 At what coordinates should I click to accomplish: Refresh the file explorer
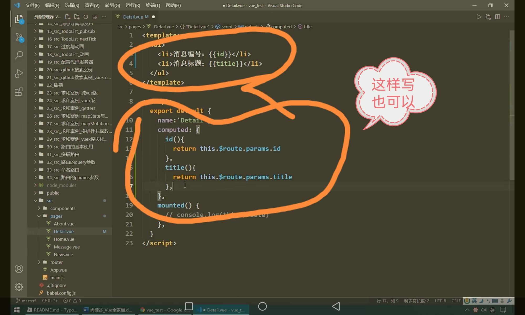coord(86,17)
